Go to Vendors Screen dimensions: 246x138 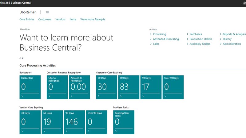60,19
